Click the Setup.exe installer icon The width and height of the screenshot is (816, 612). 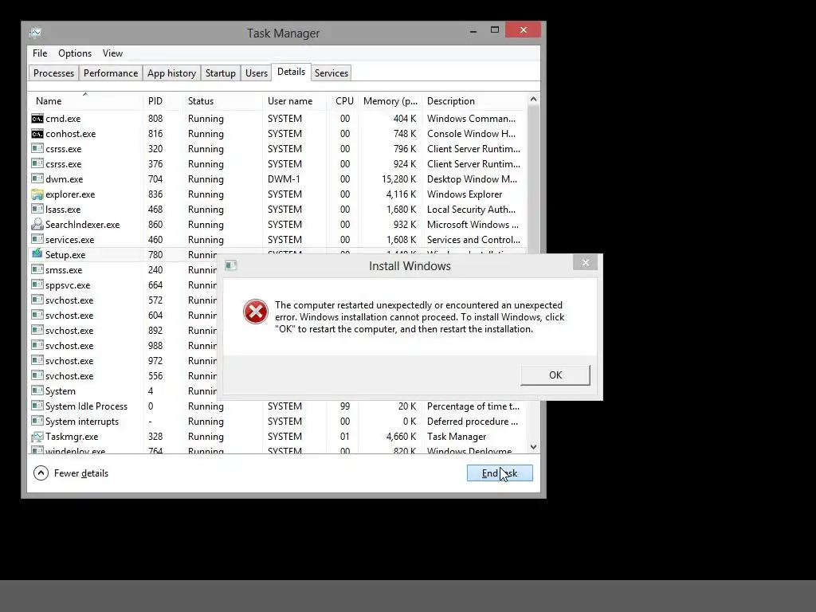point(37,254)
